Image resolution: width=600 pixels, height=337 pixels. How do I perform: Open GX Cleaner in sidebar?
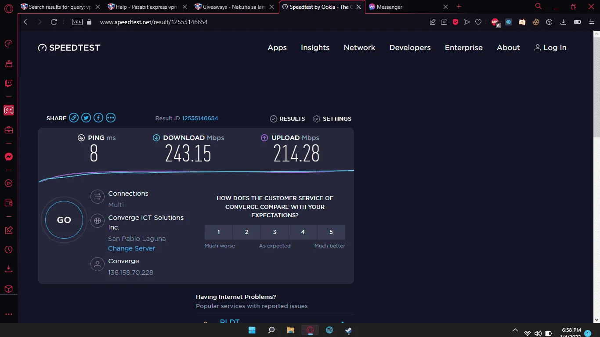(8, 64)
